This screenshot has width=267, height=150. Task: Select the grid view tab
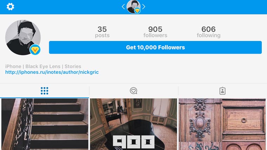(x=44, y=91)
